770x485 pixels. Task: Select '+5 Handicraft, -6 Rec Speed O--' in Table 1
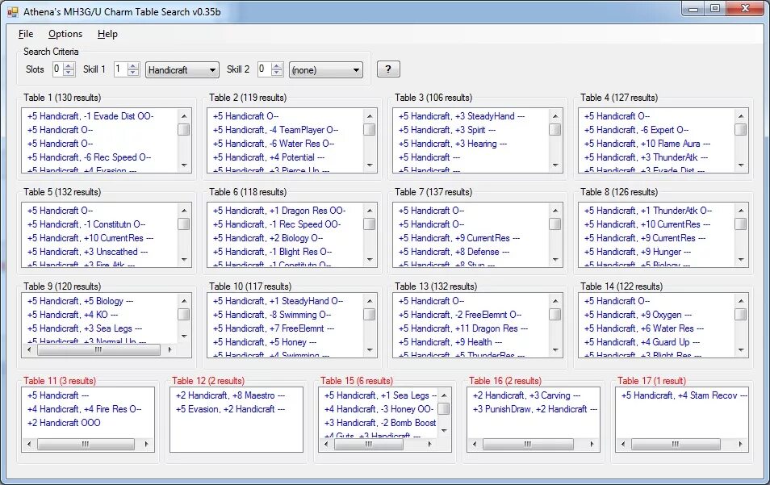coord(89,157)
